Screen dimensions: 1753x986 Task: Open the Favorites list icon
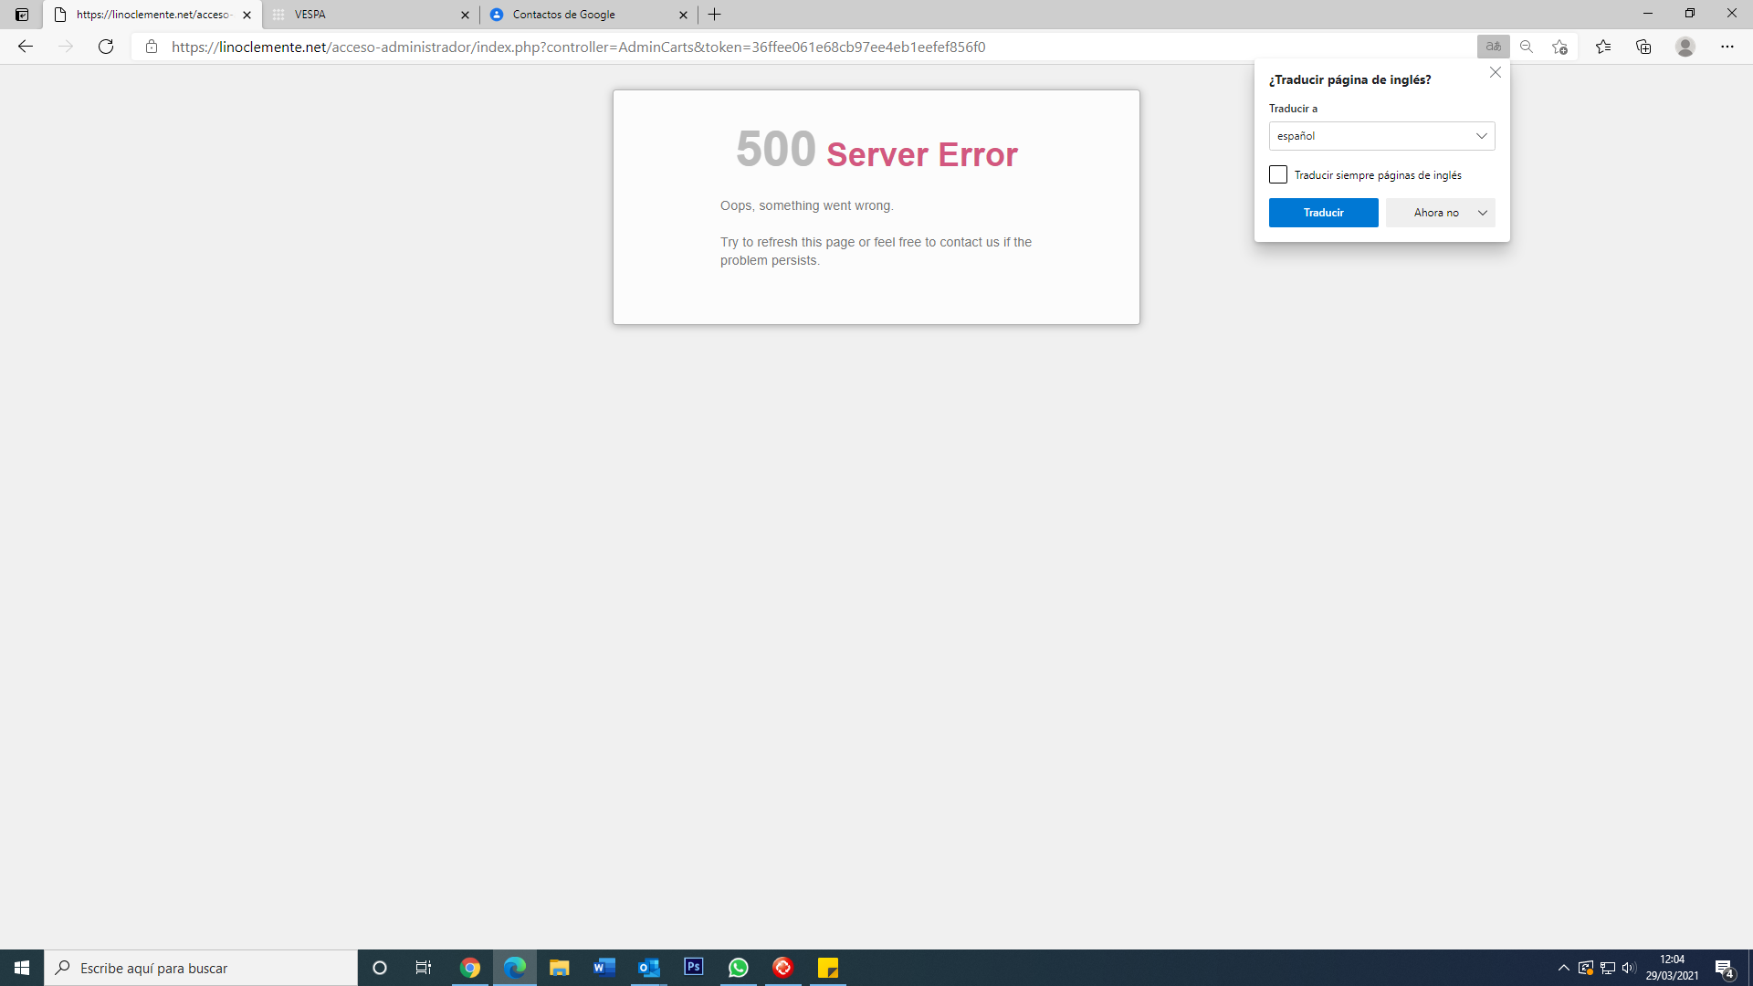[x=1603, y=47]
